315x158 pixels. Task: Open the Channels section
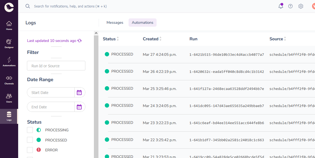pyautogui.click(x=9, y=80)
